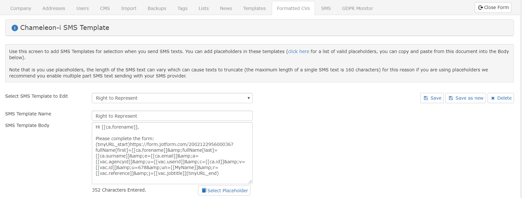Focus the SMS Template Name field

(x=172, y=116)
